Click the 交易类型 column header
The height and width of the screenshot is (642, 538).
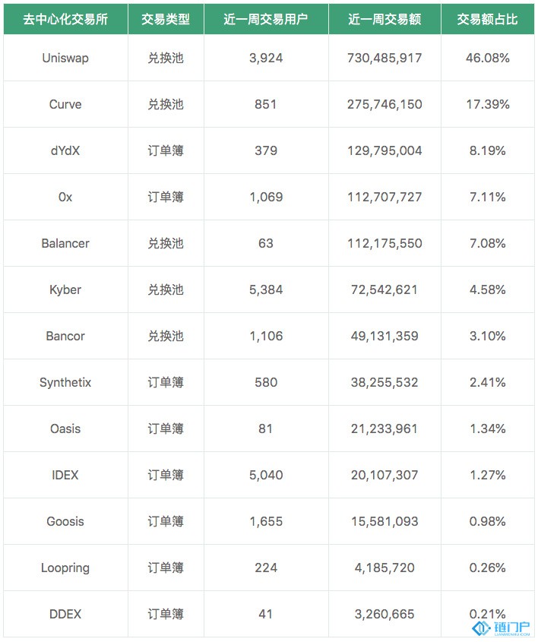166,19
